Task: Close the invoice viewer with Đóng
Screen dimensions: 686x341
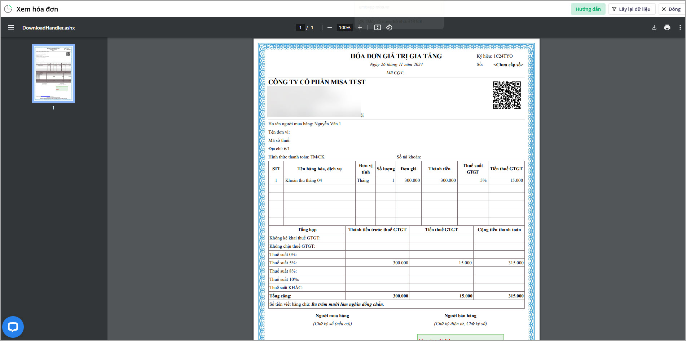Action: click(x=671, y=9)
